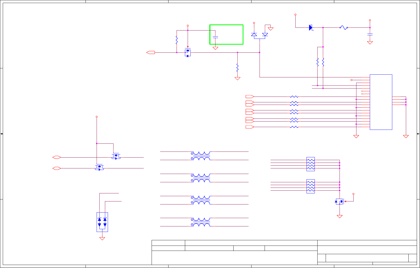The image size is (420, 268).
Task: Select the large blue connector rectangle on the right
Action: point(381,102)
